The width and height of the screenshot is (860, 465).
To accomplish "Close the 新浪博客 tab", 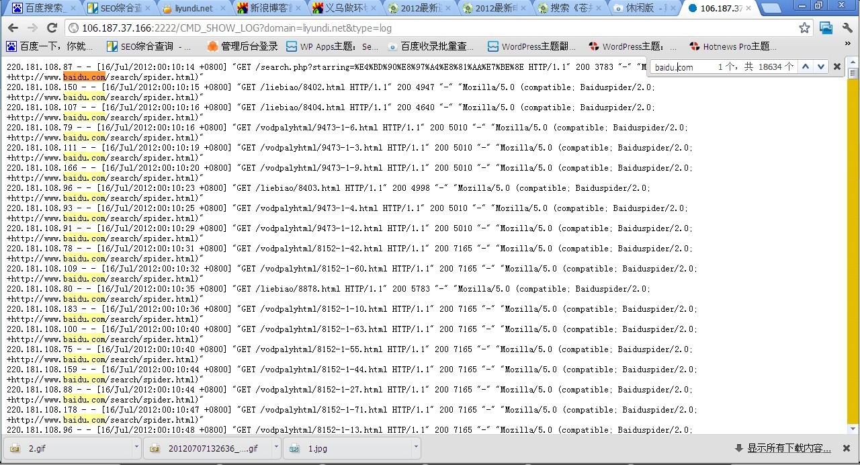I will click(298, 9).
